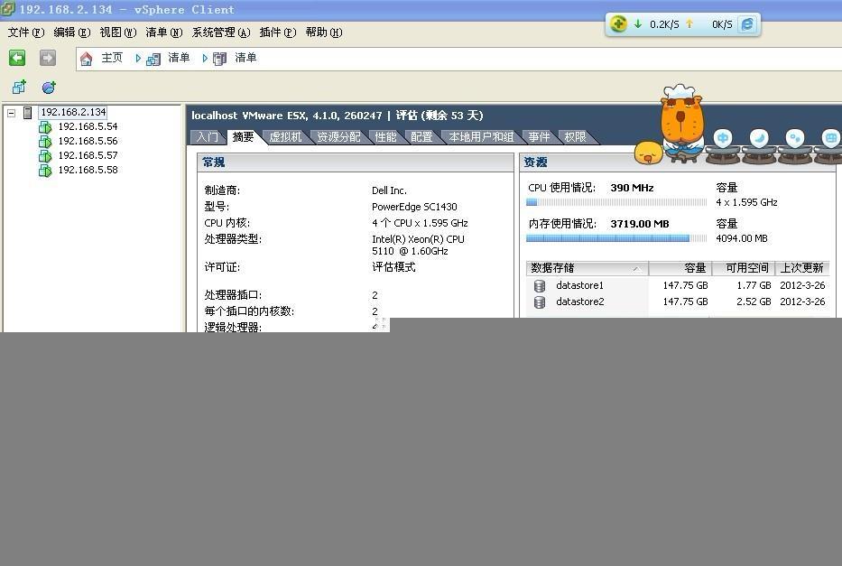Sort by 容量 column header in datastore table
Screen dimensions: 842x566
(x=680, y=268)
